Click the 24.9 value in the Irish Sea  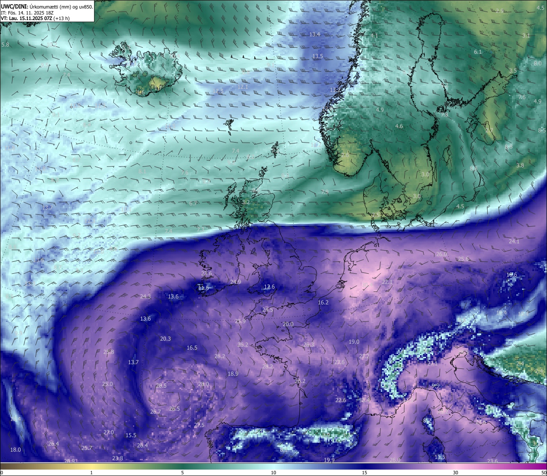click(235, 282)
